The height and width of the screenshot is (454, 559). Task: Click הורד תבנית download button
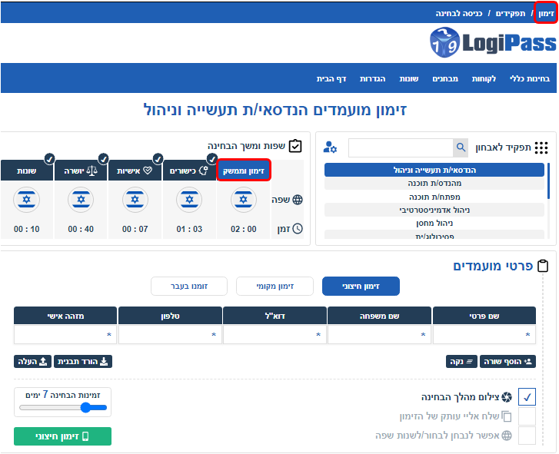(x=83, y=361)
